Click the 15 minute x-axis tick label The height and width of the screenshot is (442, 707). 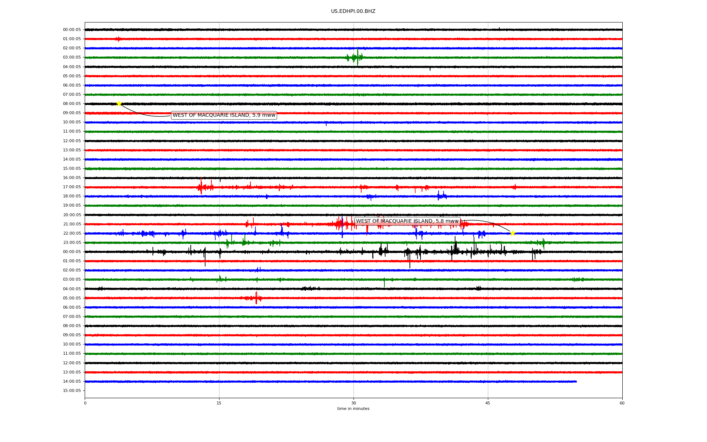[x=219, y=403]
